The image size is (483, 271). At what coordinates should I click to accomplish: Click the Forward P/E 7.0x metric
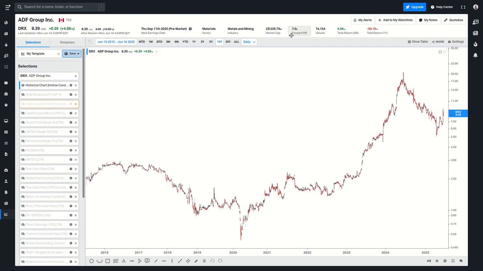tap(299, 31)
